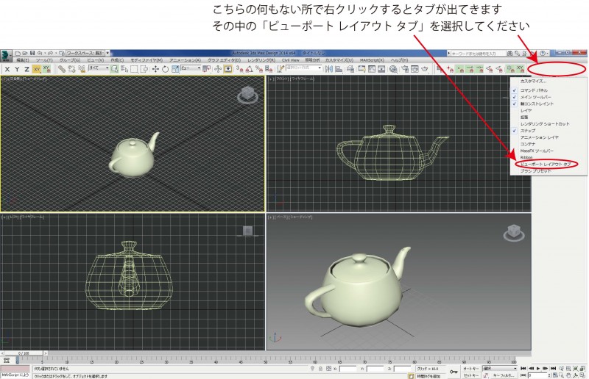Viewport: 589px width, 379px height.
Task: Open render with the teapot icon
Action: pyautogui.click(x=426, y=68)
